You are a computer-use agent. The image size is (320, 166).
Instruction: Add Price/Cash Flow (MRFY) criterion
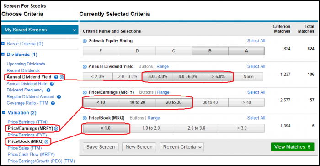point(31,155)
